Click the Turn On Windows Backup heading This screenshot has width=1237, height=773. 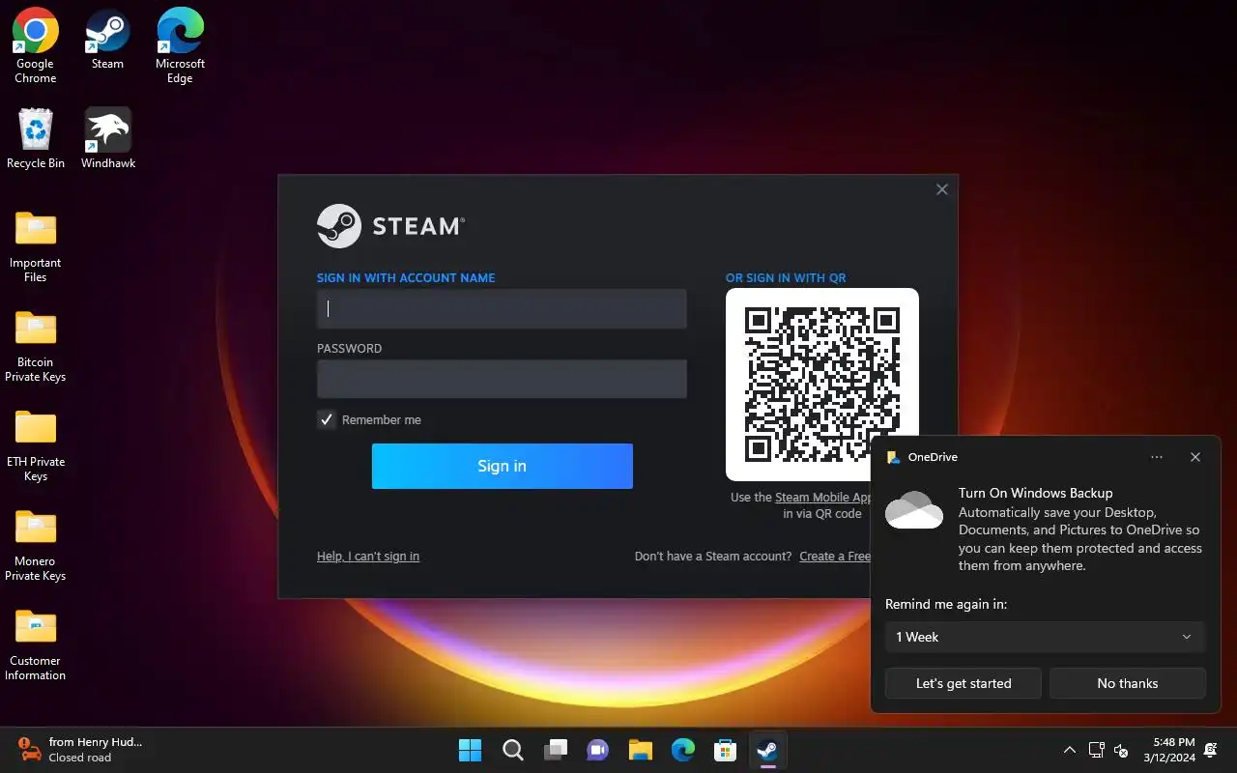[1036, 493]
